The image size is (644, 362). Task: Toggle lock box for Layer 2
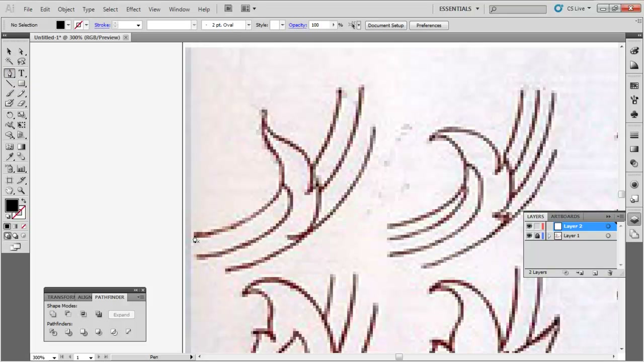coord(537,226)
